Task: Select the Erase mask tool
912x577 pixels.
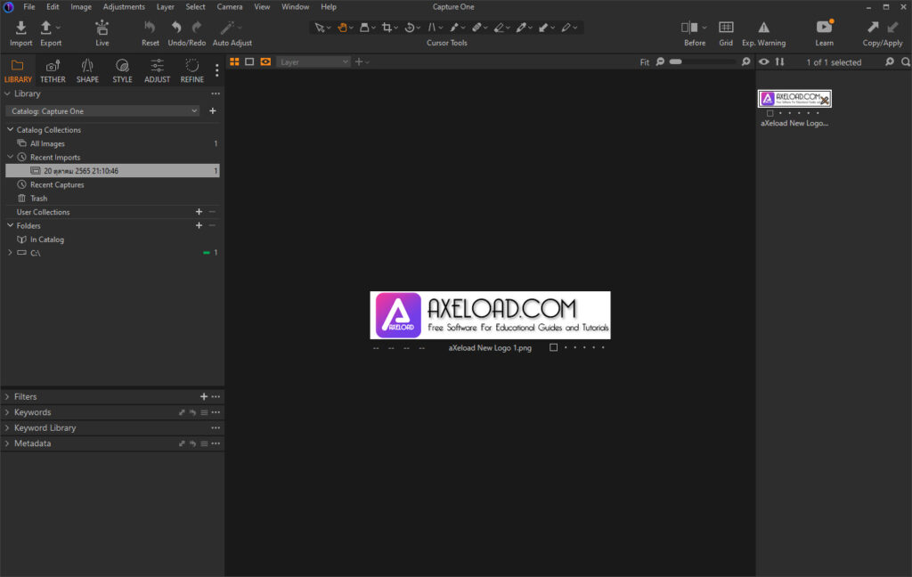Action: point(499,28)
